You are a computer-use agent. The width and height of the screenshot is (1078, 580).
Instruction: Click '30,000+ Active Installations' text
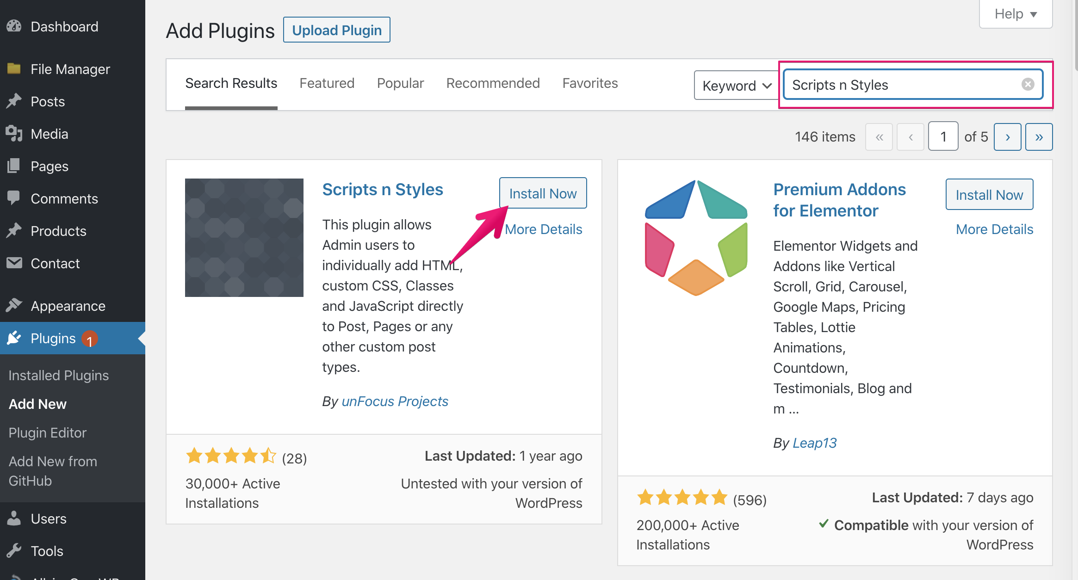(233, 493)
